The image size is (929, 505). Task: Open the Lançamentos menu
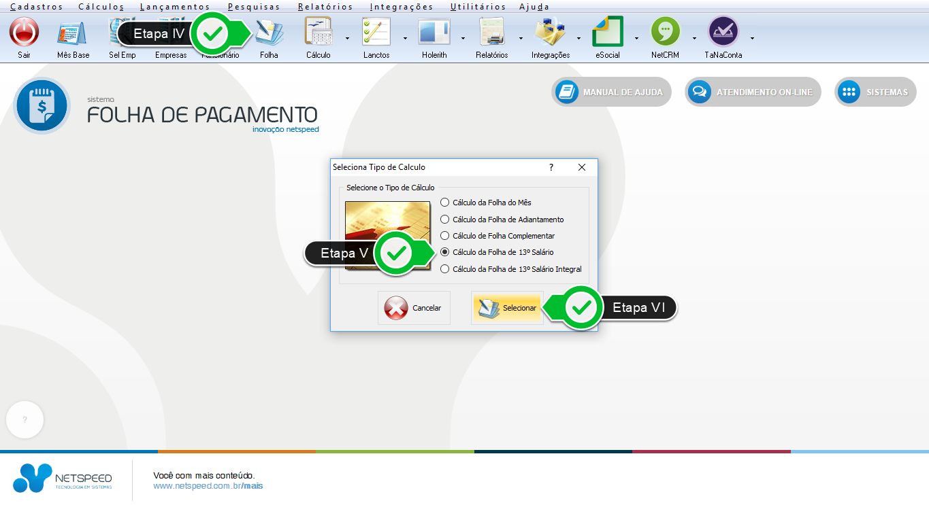pyautogui.click(x=175, y=7)
